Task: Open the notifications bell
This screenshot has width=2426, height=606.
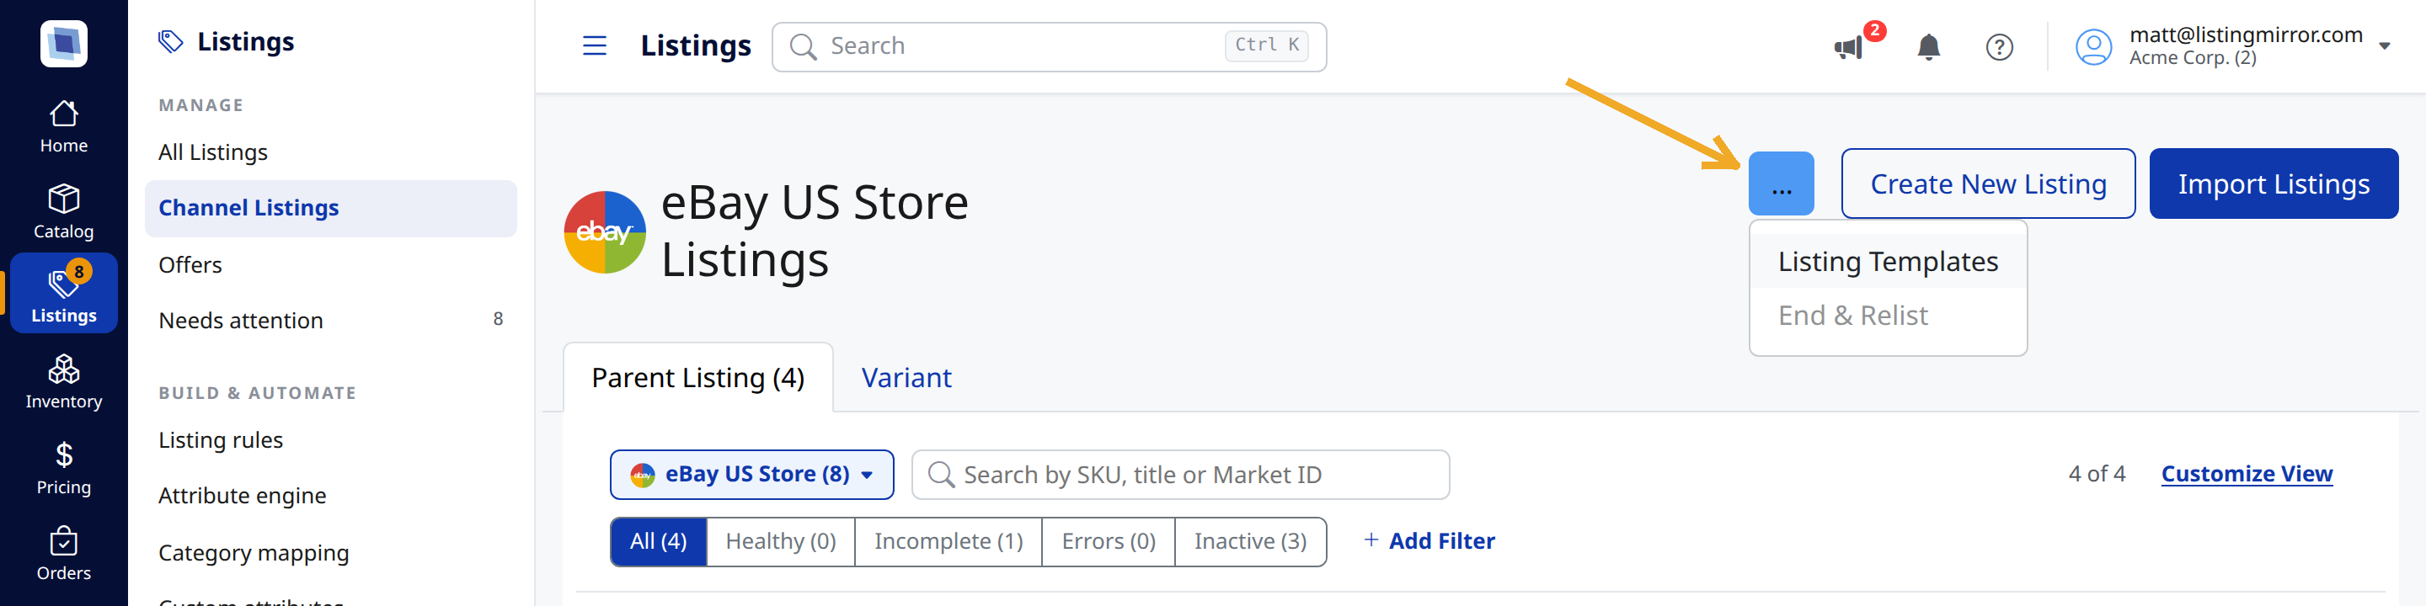Action: click(x=1928, y=46)
